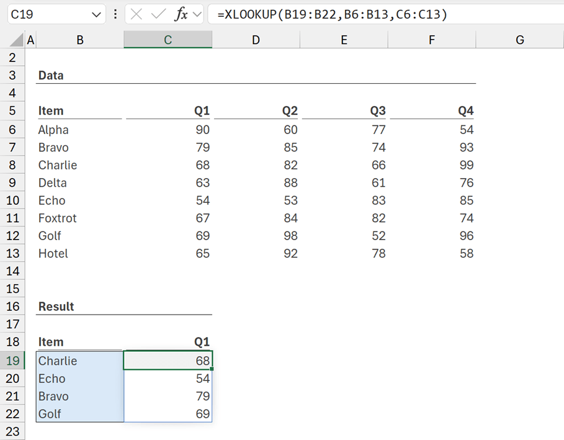Select column G header
564x440 pixels.
point(519,40)
